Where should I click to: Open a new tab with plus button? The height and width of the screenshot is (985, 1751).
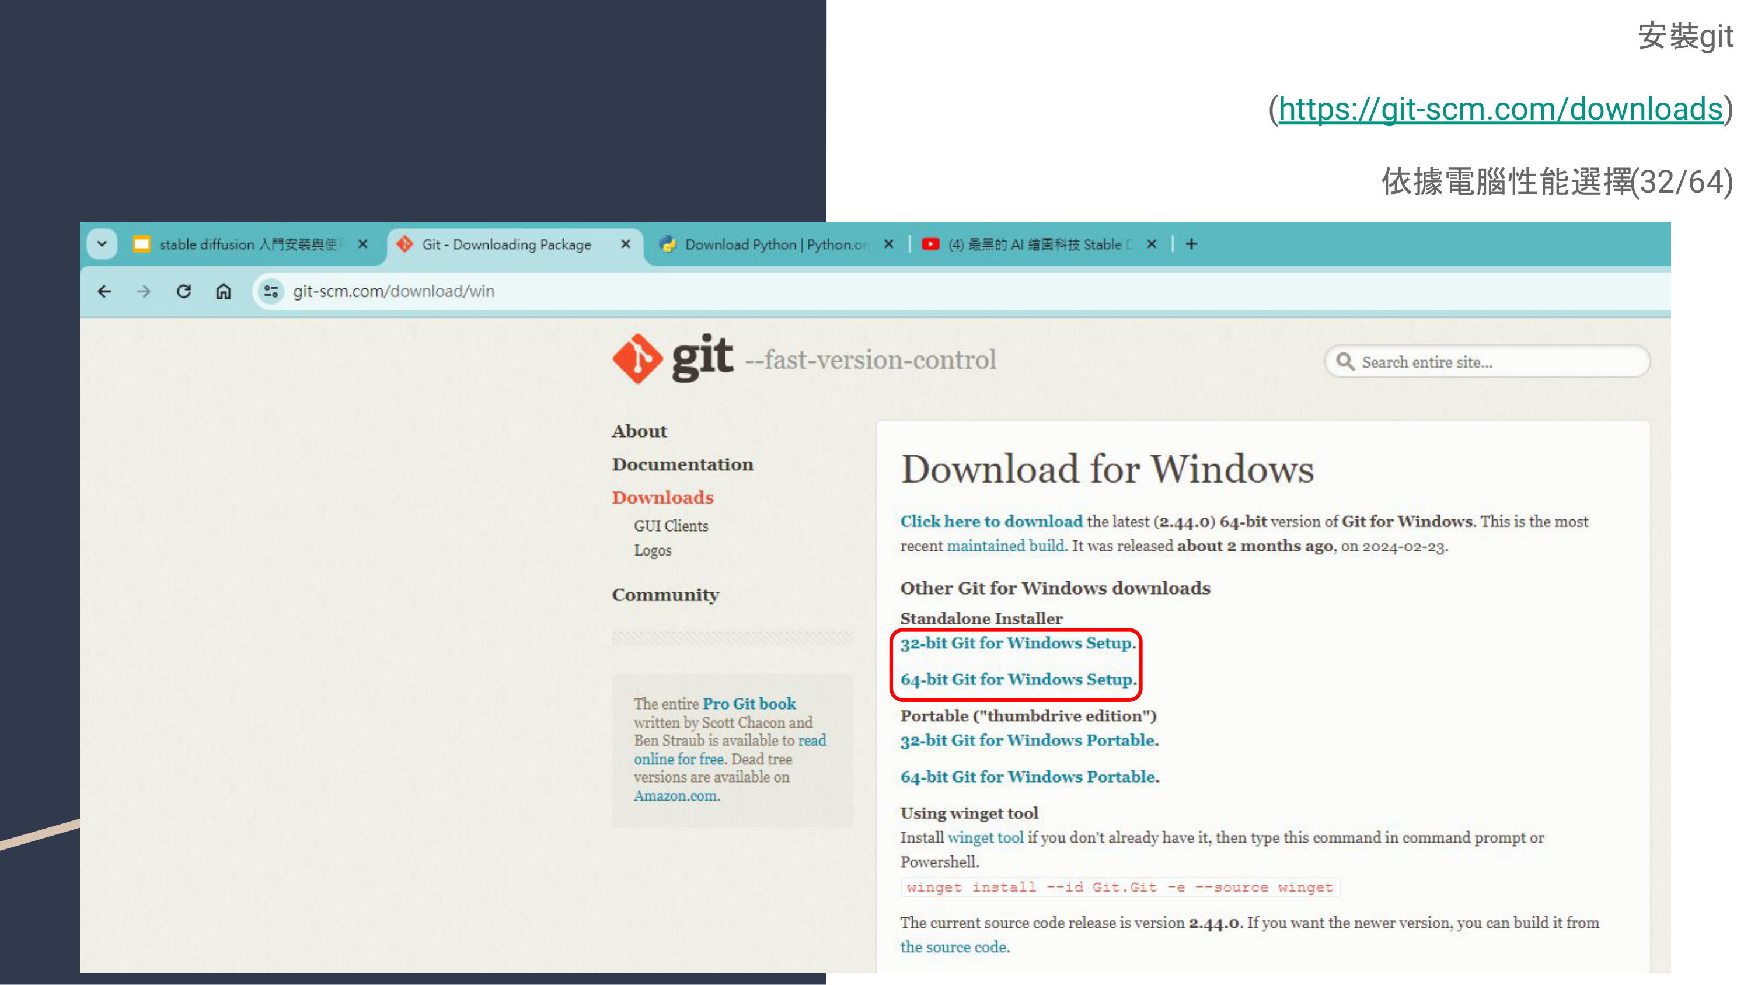1191,244
